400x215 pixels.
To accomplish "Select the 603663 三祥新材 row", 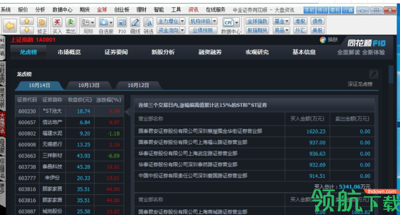I will 69,156.
